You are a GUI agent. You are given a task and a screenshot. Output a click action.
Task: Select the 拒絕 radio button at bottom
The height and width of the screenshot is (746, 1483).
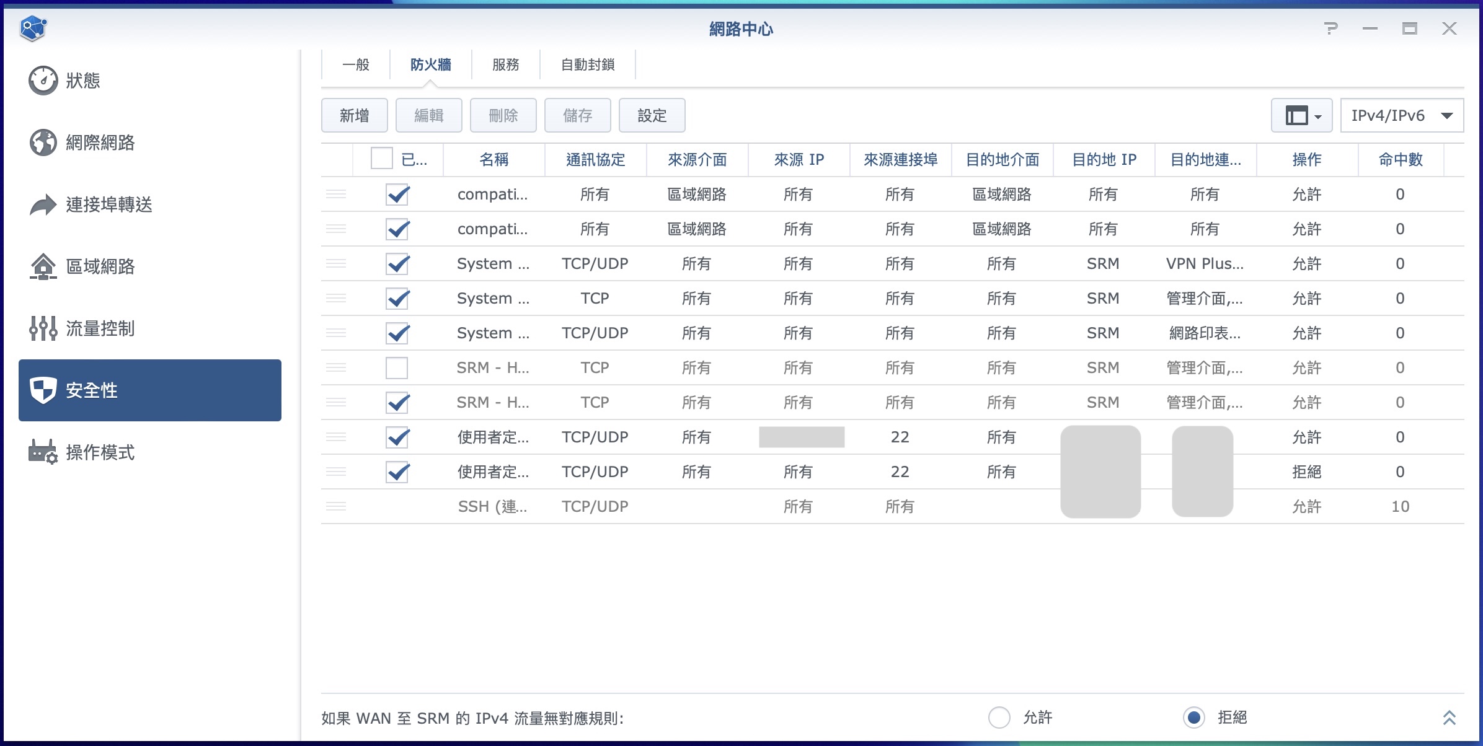(x=1193, y=717)
